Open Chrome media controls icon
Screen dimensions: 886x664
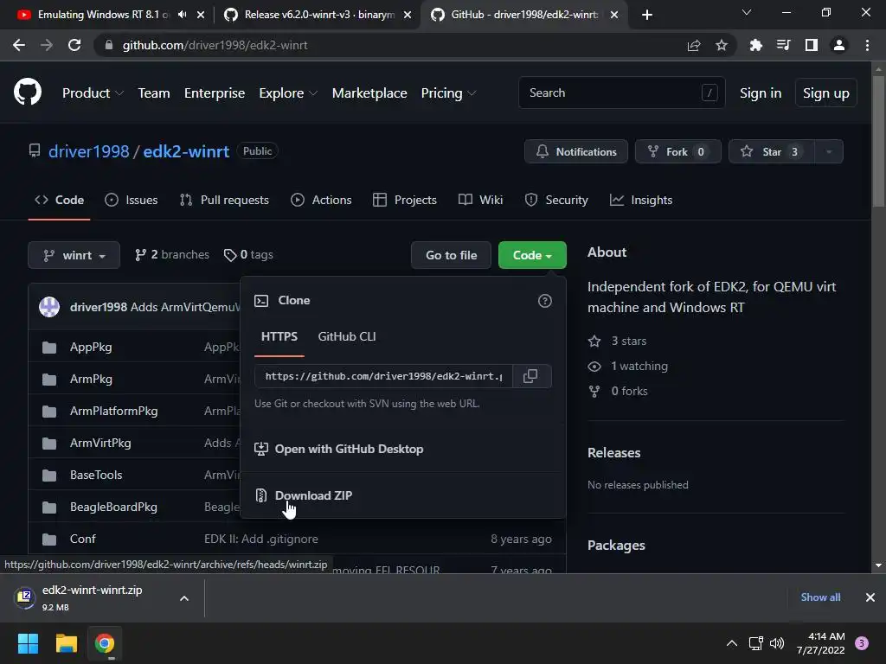(783, 45)
